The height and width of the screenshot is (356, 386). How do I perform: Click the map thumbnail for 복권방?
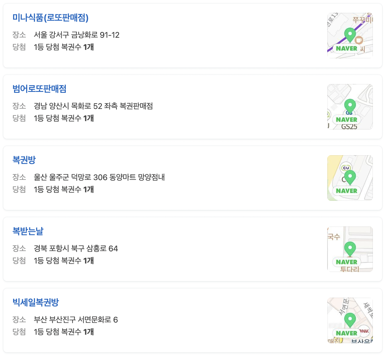pos(350,178)
